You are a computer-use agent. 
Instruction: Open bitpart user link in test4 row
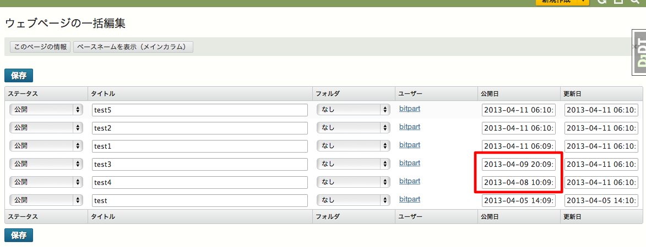[410, 181]
